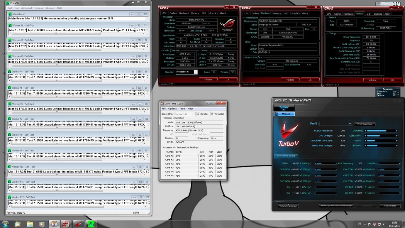This screenshot has height=228, width=405.
Task: Click the Prime95 title bar icon
Action: click(x=8, y=3)
